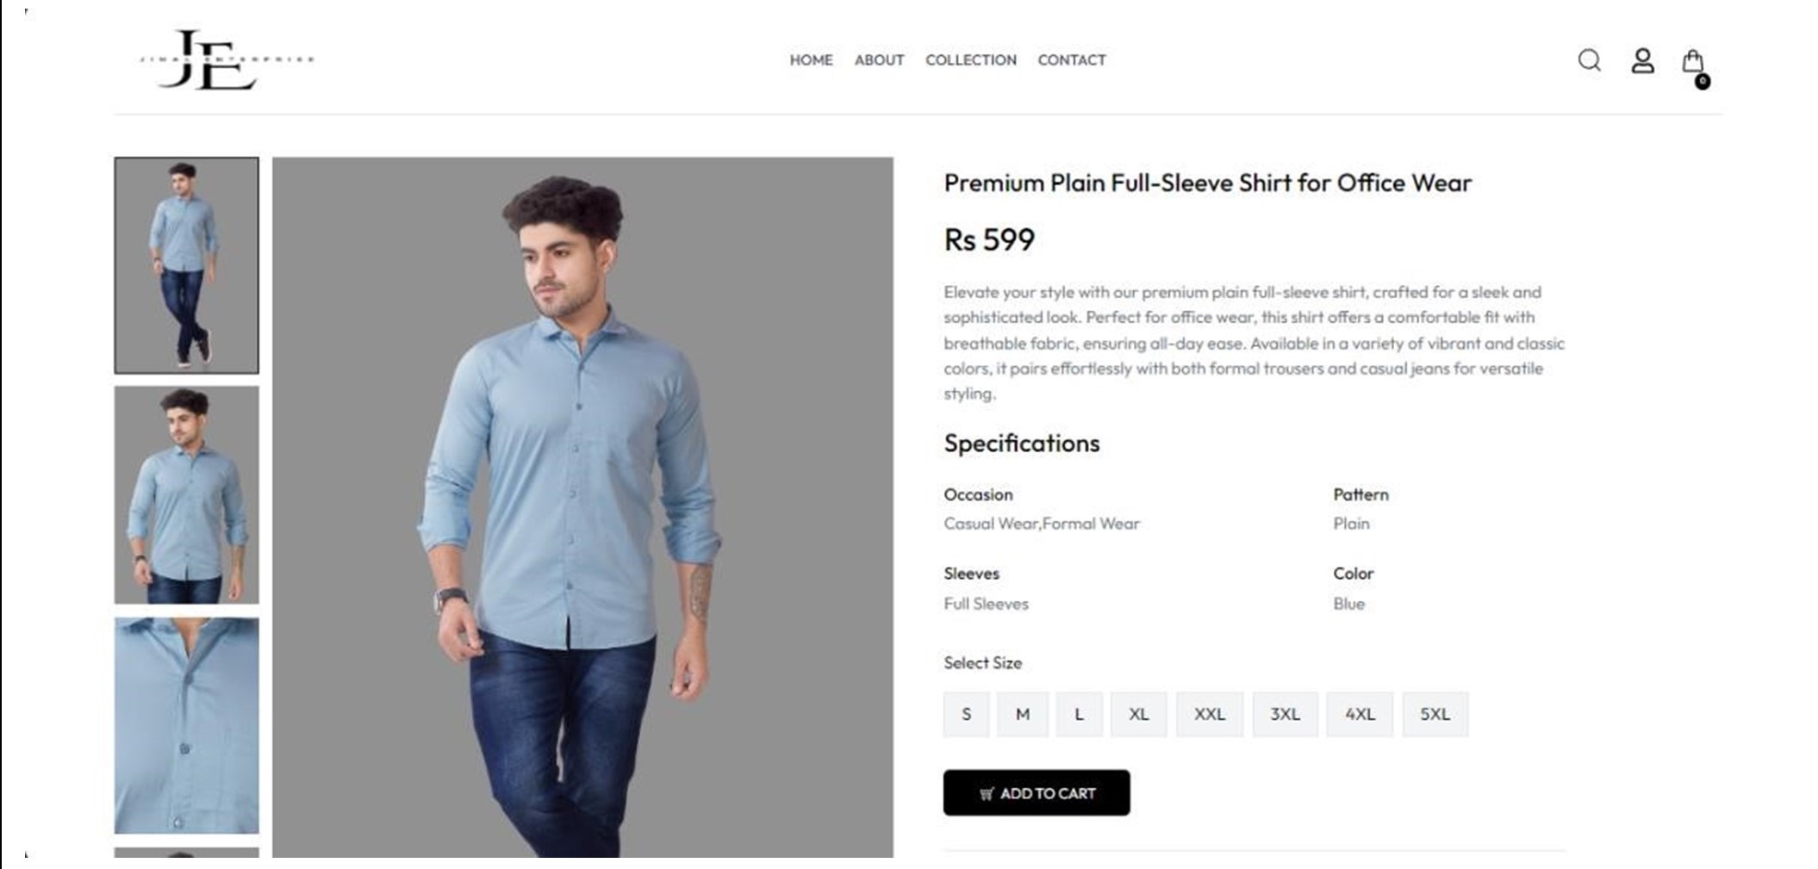Screen dimensions: 1818x869
Task: Choose size XXL
Action: [1209, 714]
